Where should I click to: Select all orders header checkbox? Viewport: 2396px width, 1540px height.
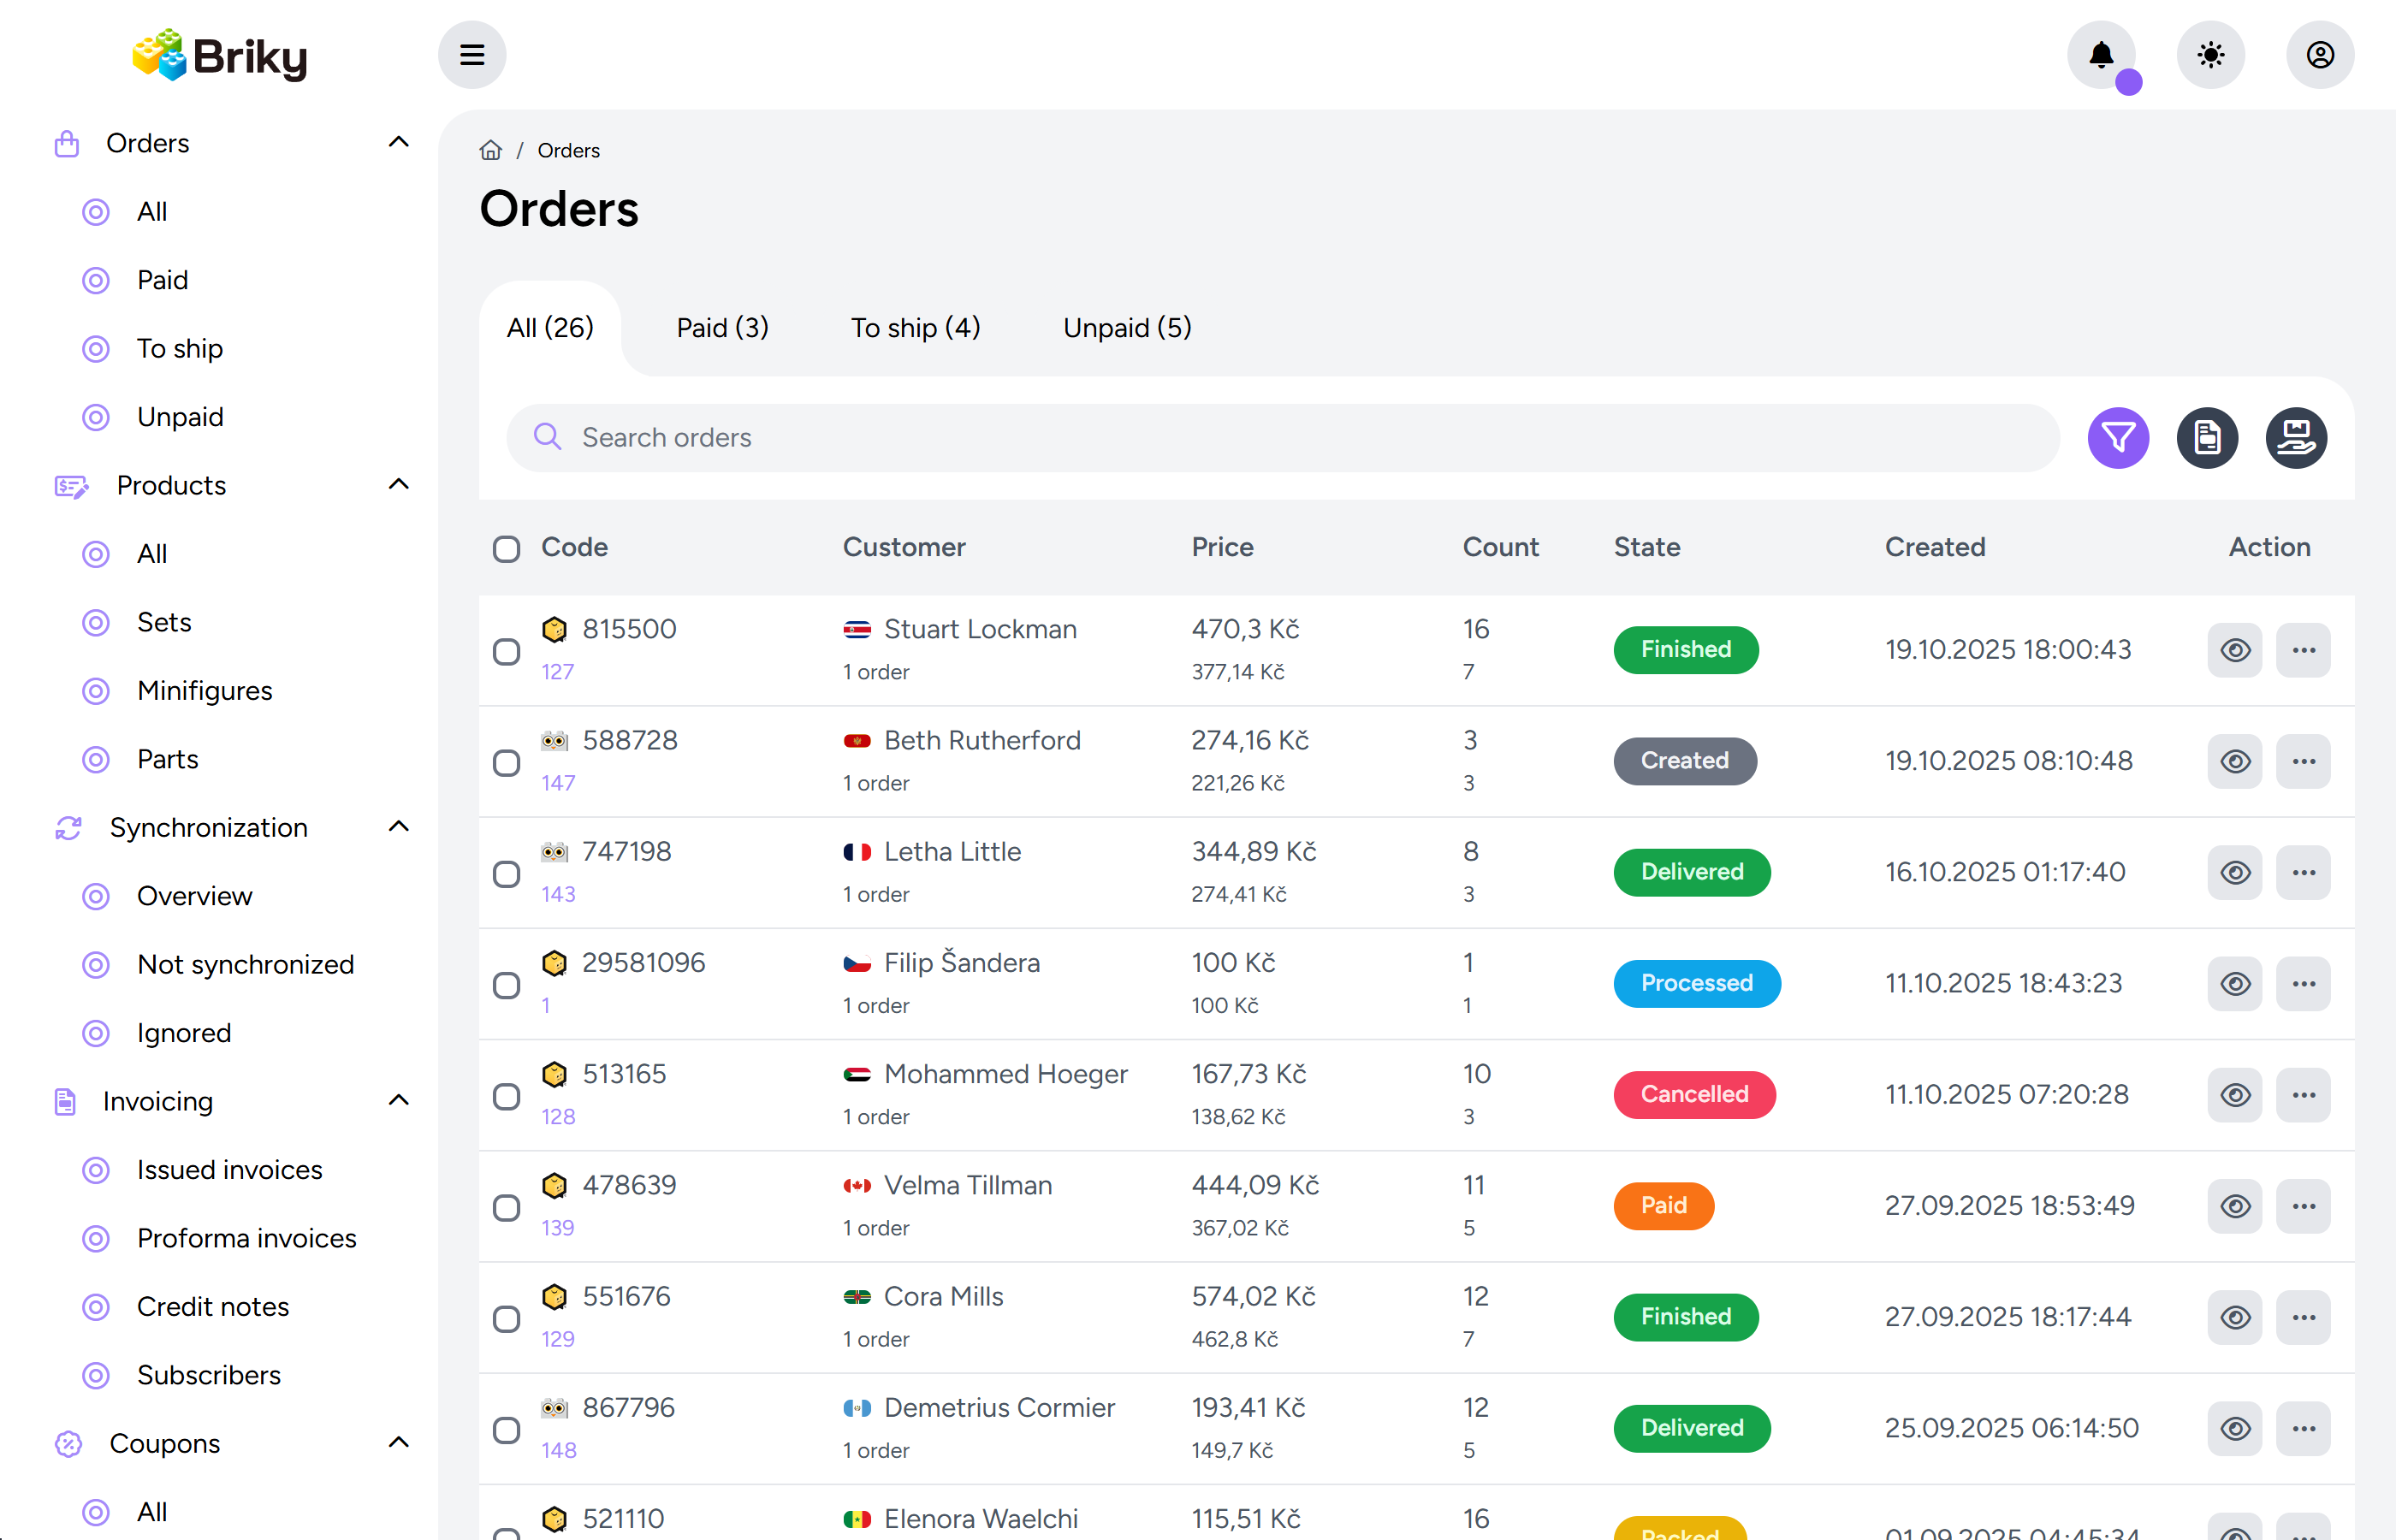point(506,549)
